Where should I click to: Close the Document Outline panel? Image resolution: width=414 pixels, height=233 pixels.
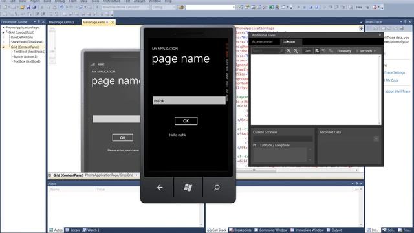(x=43, y=22)
